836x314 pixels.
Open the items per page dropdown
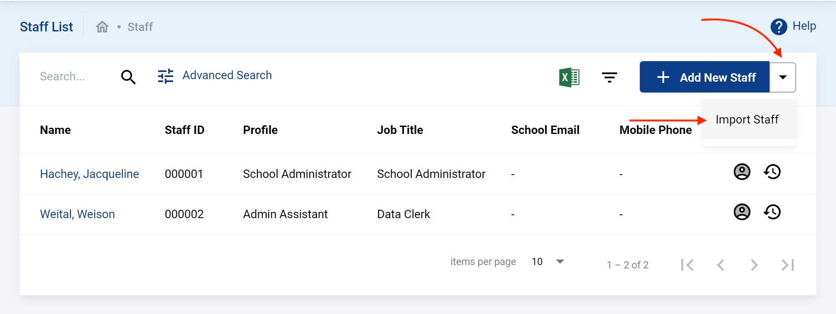(x=560, y=262)
